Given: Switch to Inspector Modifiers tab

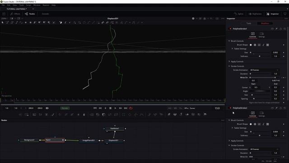Looking at the screenshot, I should 265,23.
